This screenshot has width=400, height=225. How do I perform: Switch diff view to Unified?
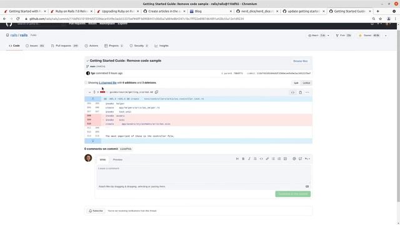click(306, 83)
